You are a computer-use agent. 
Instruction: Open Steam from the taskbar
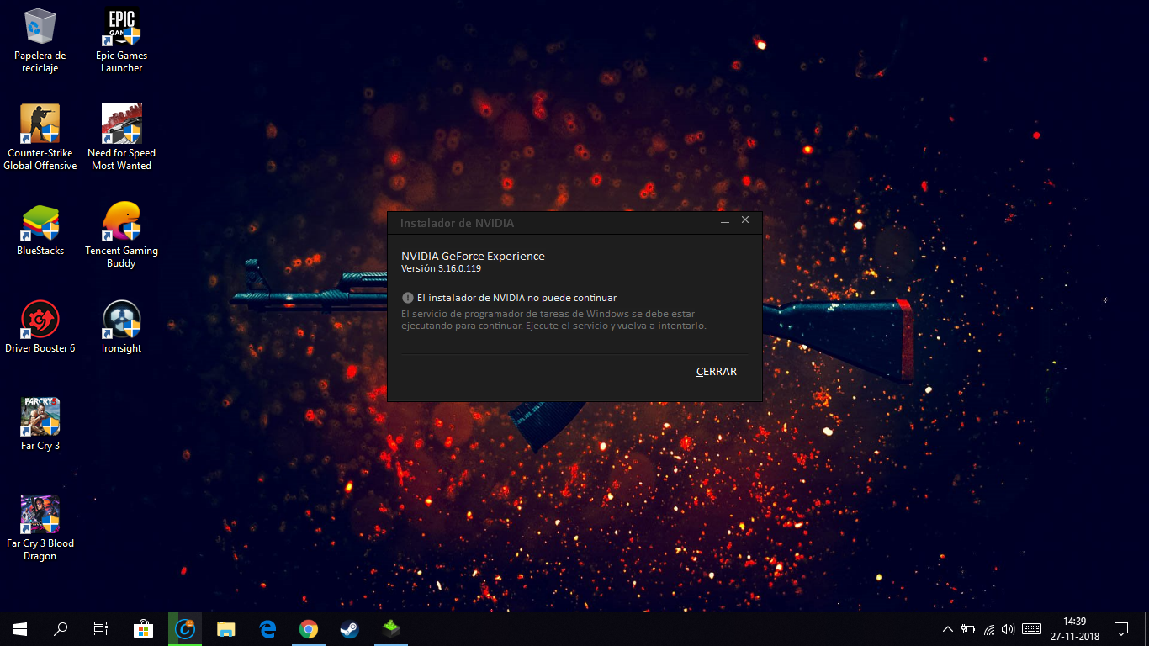click(x=350, y=629)
